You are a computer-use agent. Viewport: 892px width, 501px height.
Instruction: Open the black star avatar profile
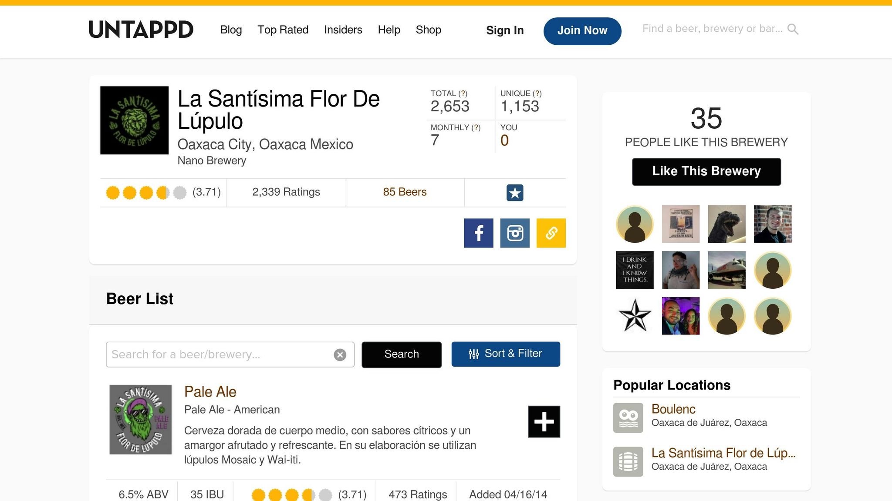(635, 316)
